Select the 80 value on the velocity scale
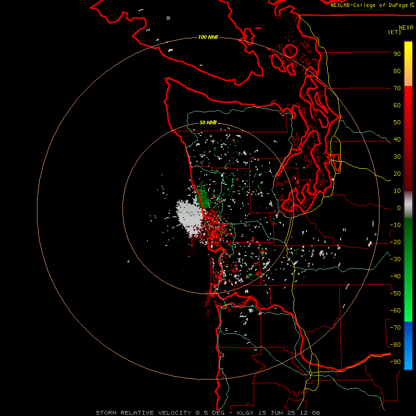The image size is (416, 416). (397, 71)
